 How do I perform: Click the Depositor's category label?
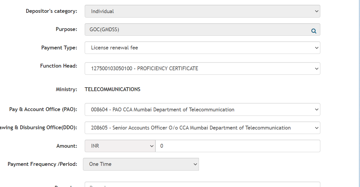[x=51, y=11]
